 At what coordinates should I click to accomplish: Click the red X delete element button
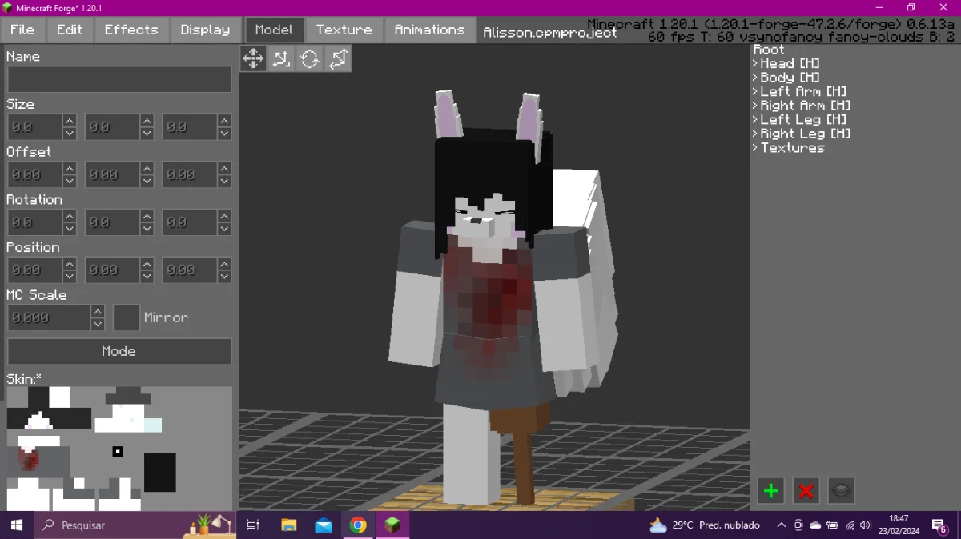click(806, 491)
